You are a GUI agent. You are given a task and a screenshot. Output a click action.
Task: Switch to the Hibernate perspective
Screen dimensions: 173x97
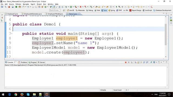(80, 10)
